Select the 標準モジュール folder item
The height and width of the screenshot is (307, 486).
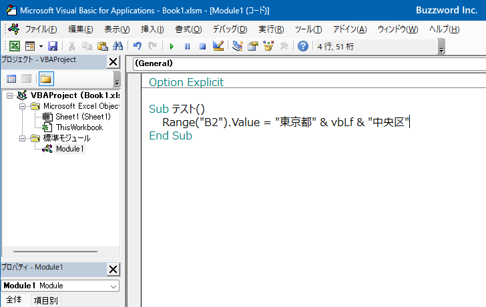(67, 138)
